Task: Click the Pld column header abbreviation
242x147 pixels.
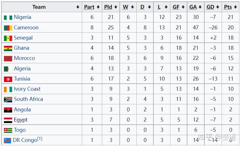Action: (x=108, y=7)
